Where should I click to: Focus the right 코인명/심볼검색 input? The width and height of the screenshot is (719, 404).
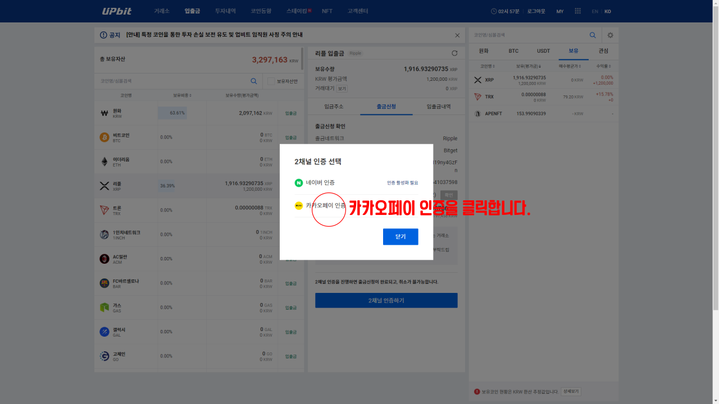point(528,35)
